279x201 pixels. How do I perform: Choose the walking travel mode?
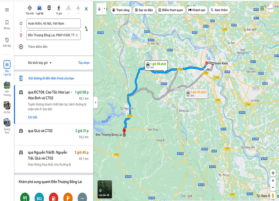coord(59,8)
